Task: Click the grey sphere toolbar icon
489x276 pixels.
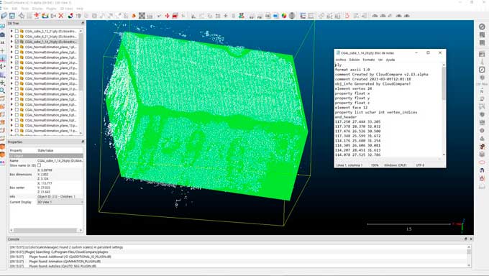Action: click(292, 16)
